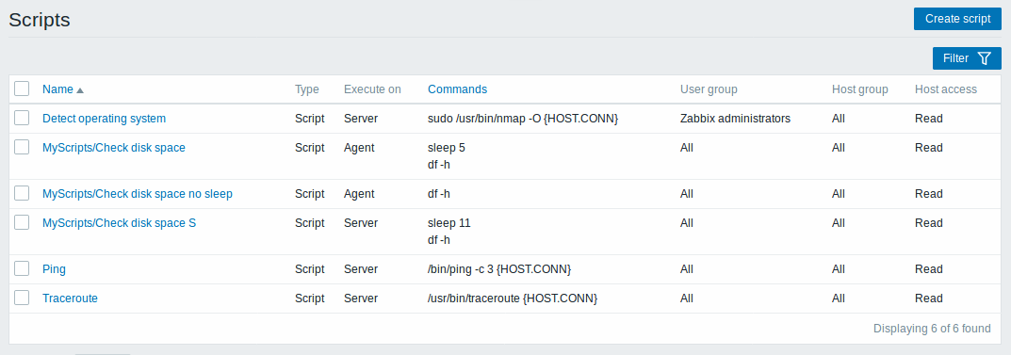Select the Ping row checkbox
Screen dimensions: 1011x355
[x=22, y=268]
